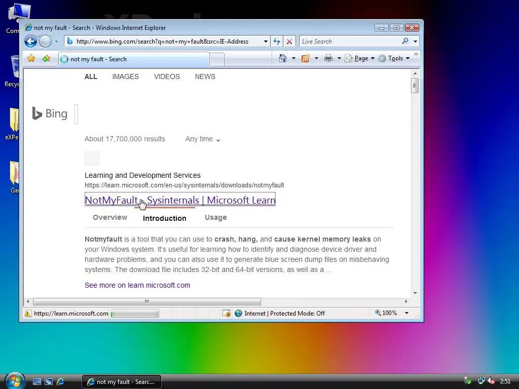Viewport: 519px width, 389px height.
Task: Click the Add to Favorites icon
Action: click(46, 59)
